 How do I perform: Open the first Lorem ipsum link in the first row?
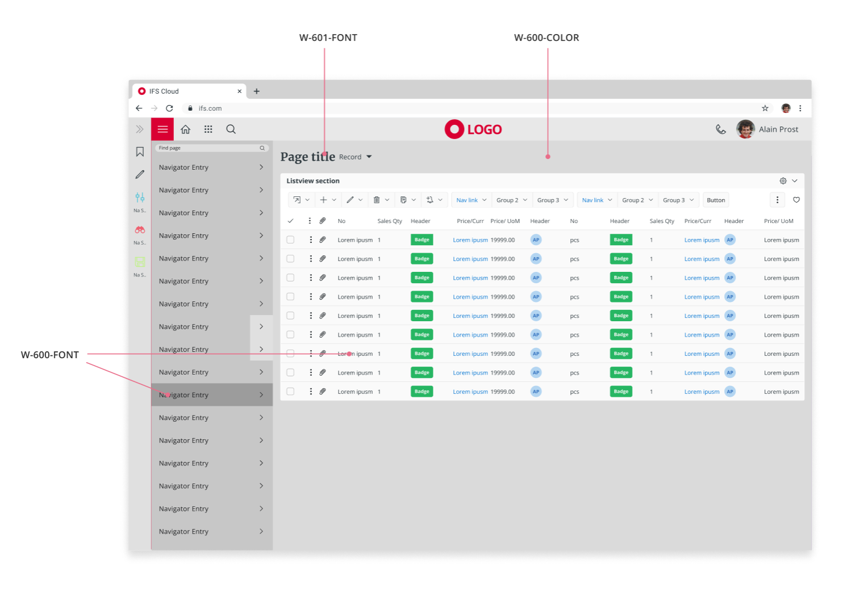coord(470,240)
